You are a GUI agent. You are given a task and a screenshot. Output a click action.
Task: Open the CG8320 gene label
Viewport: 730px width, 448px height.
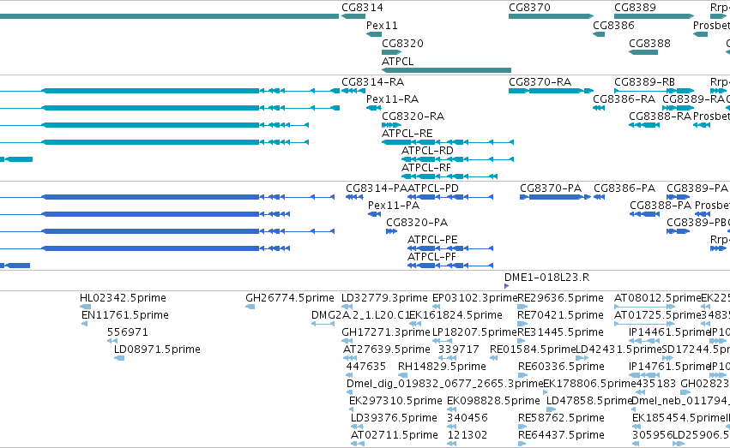click(402, 44)
